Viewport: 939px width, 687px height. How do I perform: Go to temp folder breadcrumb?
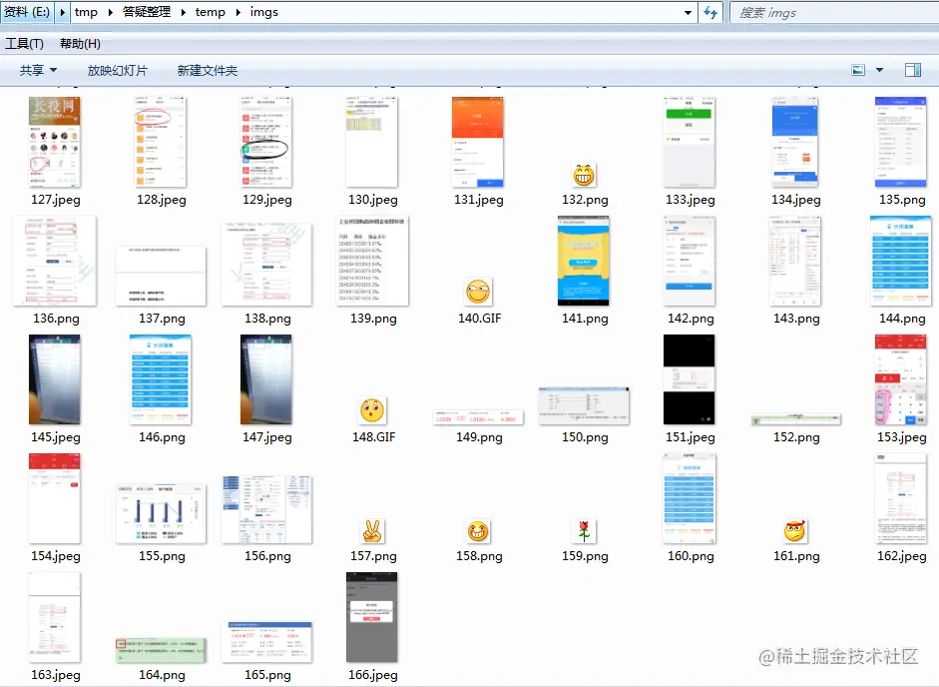pyautogui.click(x=211, y=13)
